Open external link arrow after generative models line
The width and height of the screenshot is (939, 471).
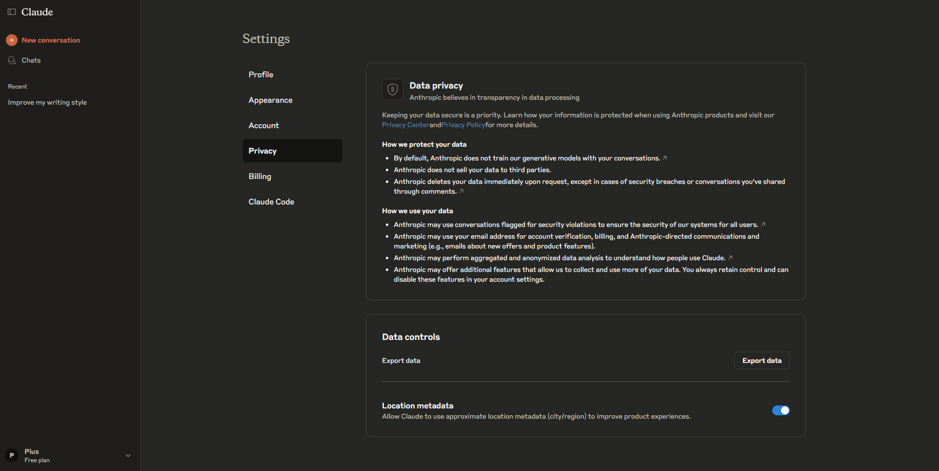(665, 158)
